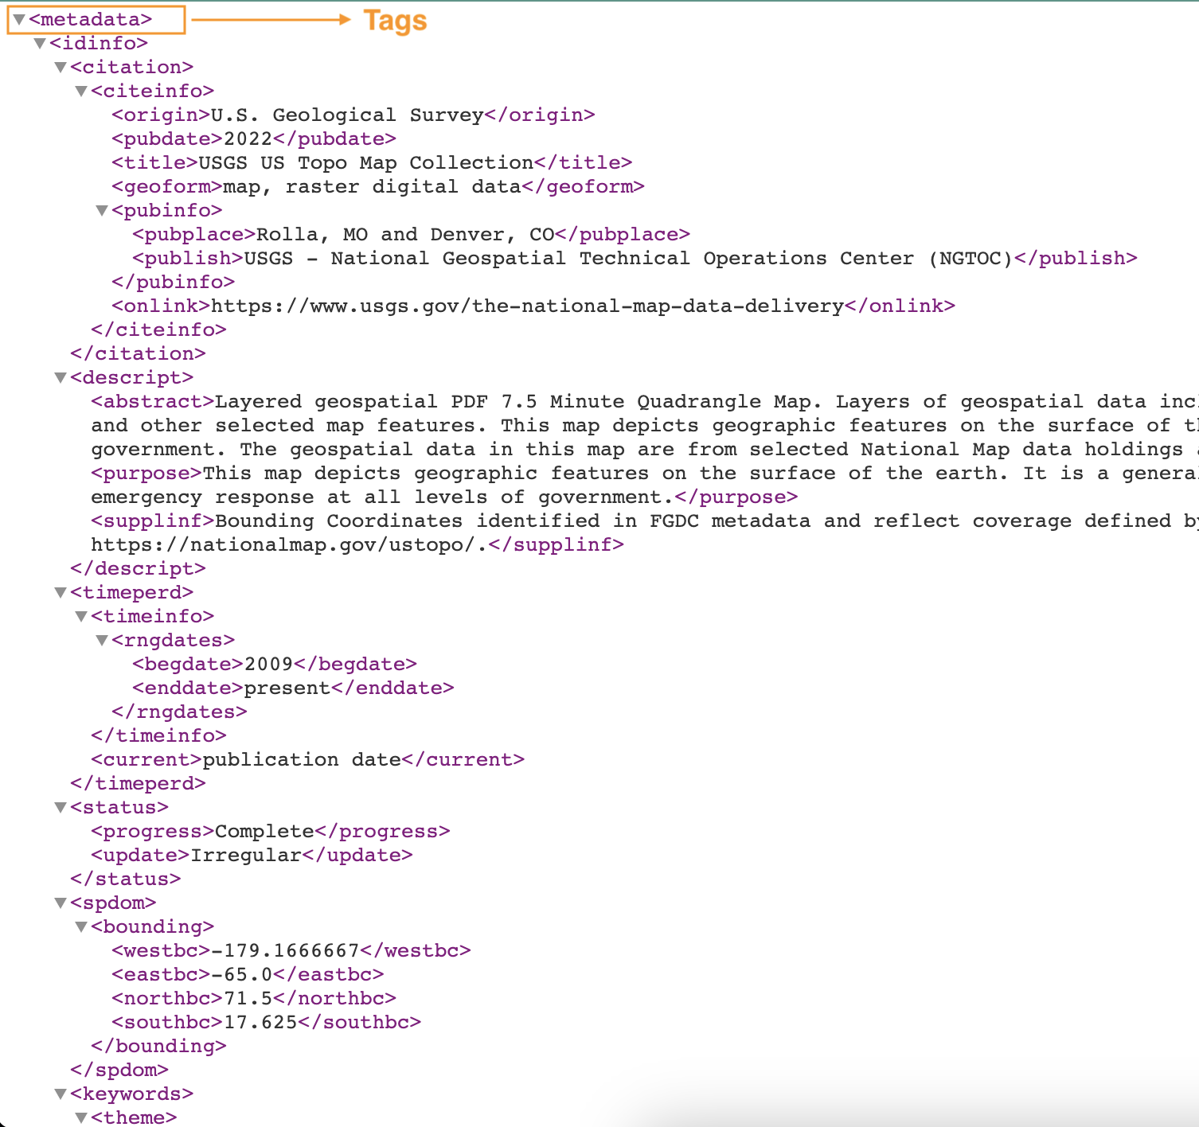Click the pubplace "Rolla, MO and Denver, CO"

[405, 234]
